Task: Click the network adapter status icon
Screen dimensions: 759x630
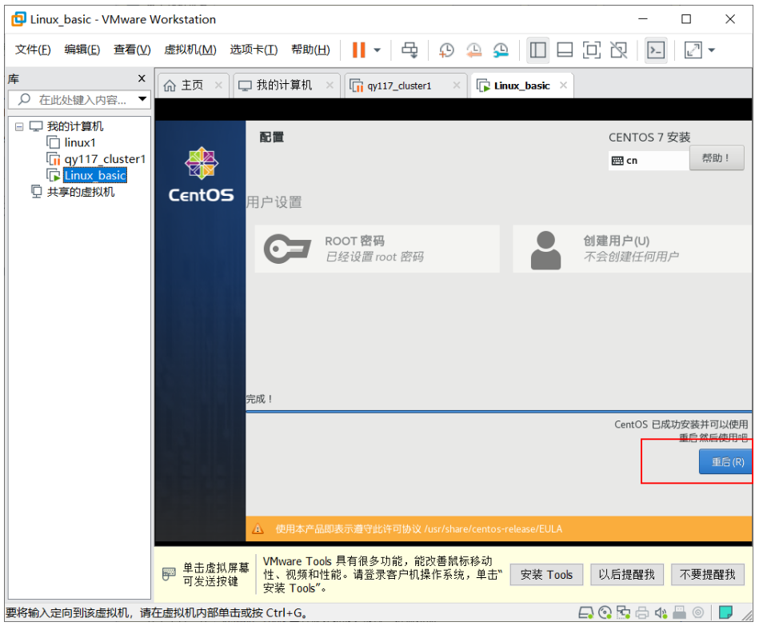Action: click(x=624, y=613)
